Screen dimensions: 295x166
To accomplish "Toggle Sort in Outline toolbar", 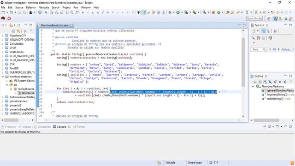I will [265, 82].
